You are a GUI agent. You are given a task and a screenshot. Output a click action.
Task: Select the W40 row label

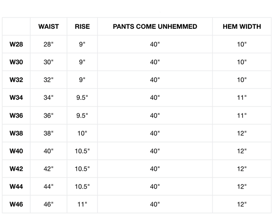pos(16,151)
